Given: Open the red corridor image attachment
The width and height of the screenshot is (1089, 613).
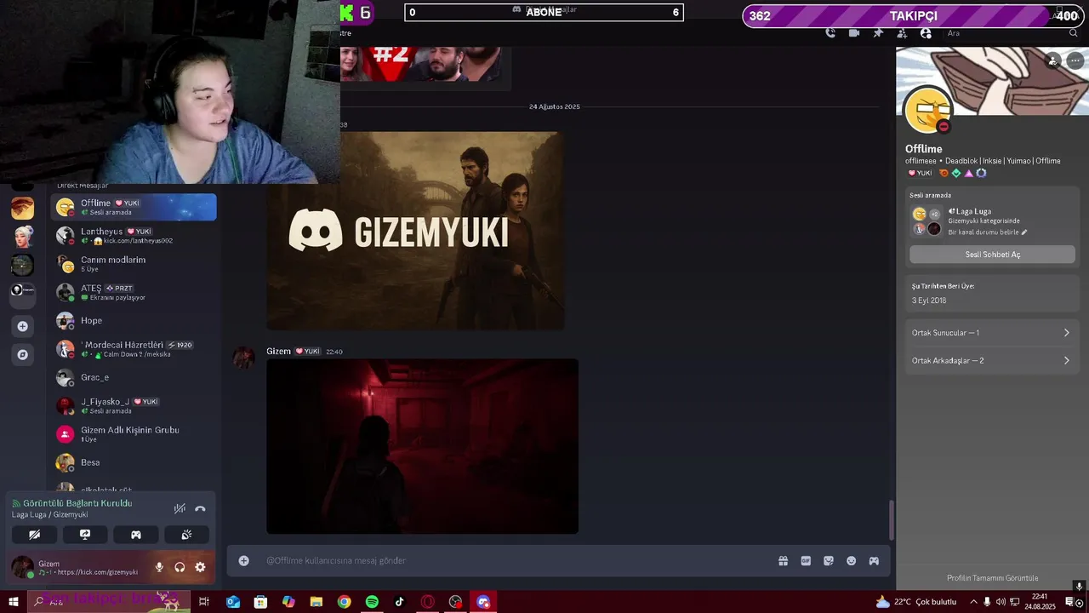Looking at the screenshot, I should (x=422, y=446).
